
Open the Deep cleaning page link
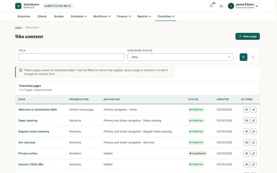(x=28, y=120)
